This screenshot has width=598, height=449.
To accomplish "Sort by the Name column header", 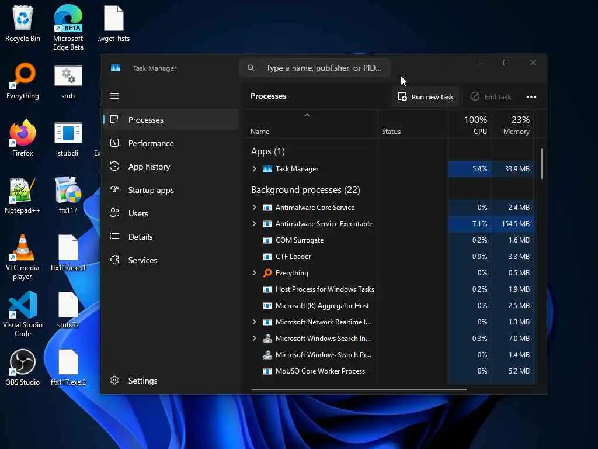I will (310, 125).
